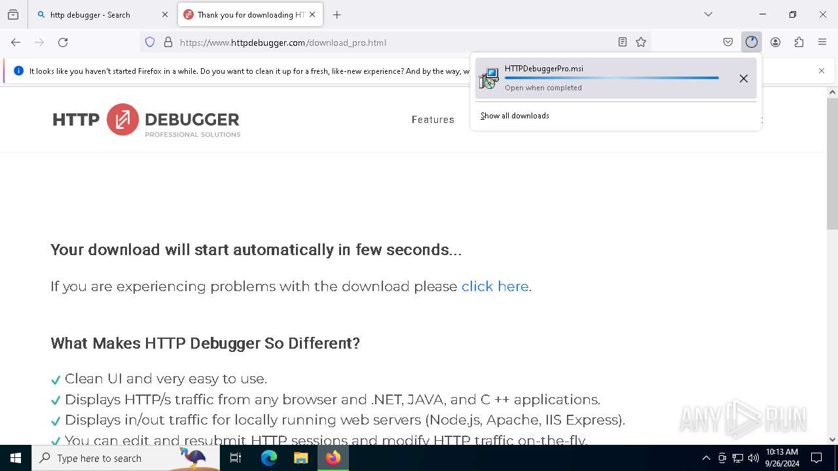Open Windows Start menu
Screen dimensions: 838x471
click(x=16, y=458)
